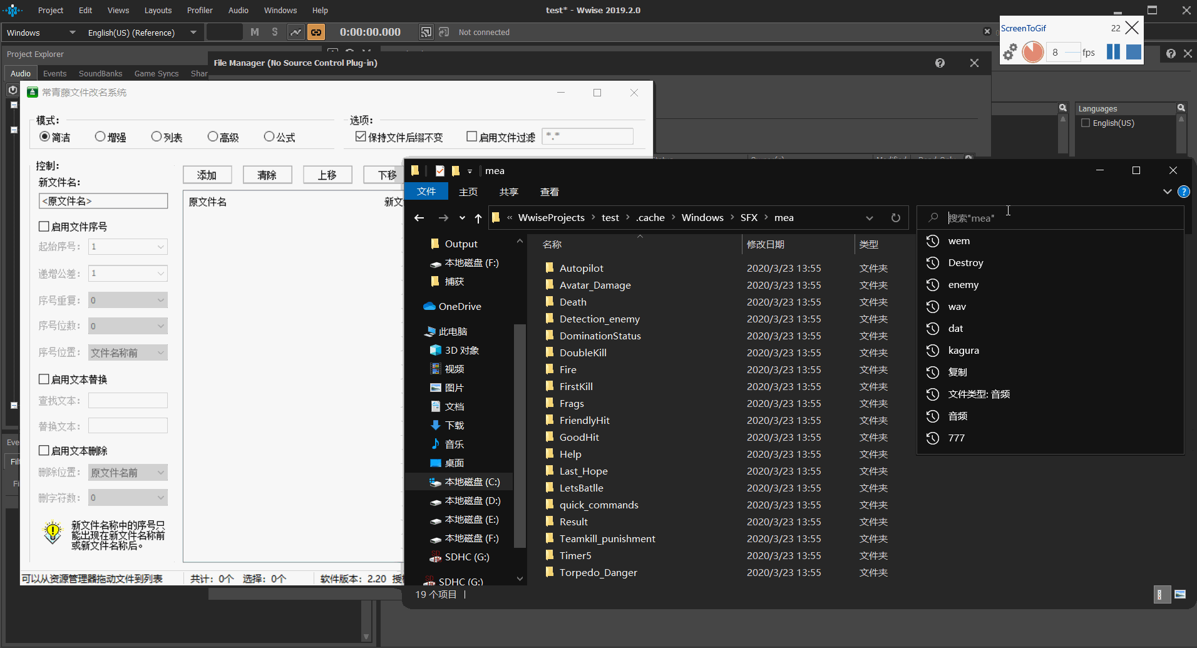This screenshot has width=1197, height=648.
Task: Click the 清除 button in the renamer
Action: coord(267,175)
